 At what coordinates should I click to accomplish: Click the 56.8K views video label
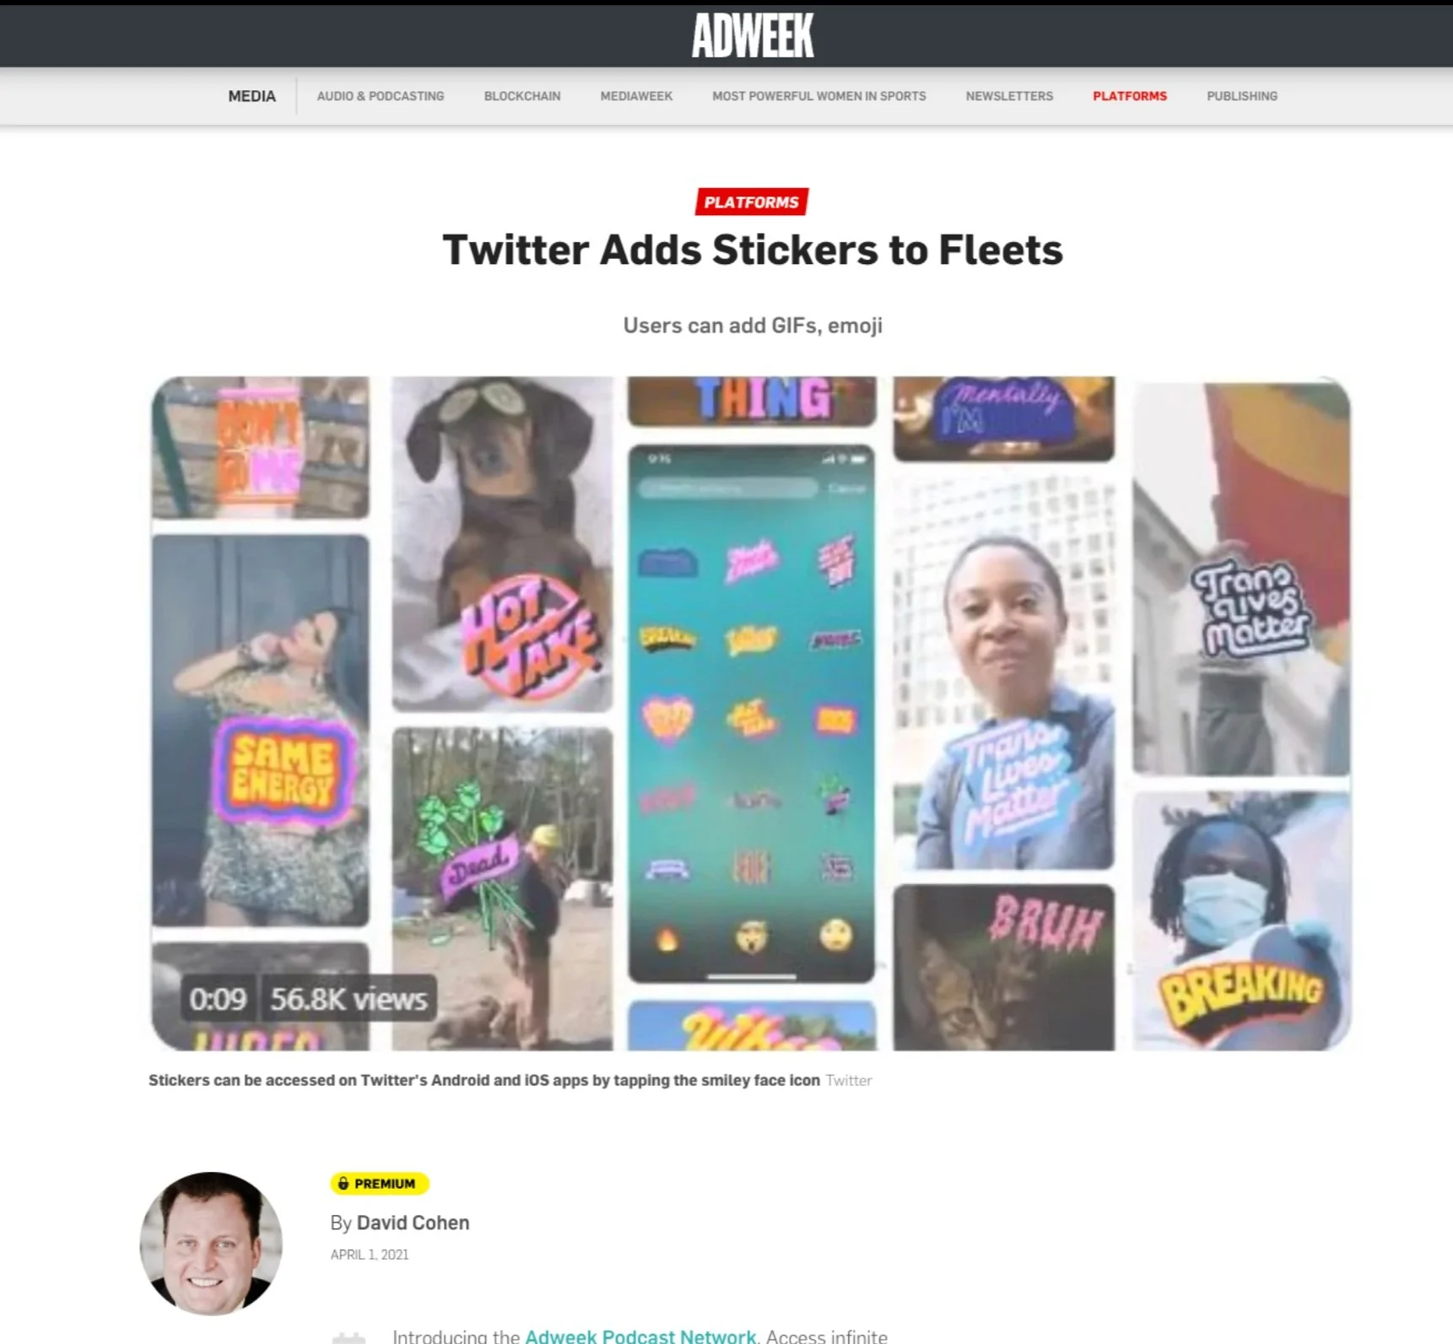(348, 999)
